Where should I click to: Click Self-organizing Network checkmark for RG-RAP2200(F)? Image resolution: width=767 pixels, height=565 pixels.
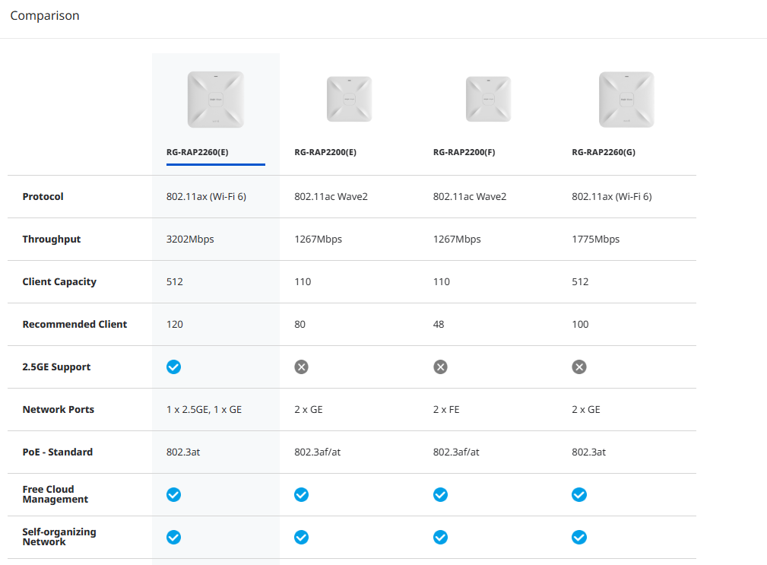(440, 537)
